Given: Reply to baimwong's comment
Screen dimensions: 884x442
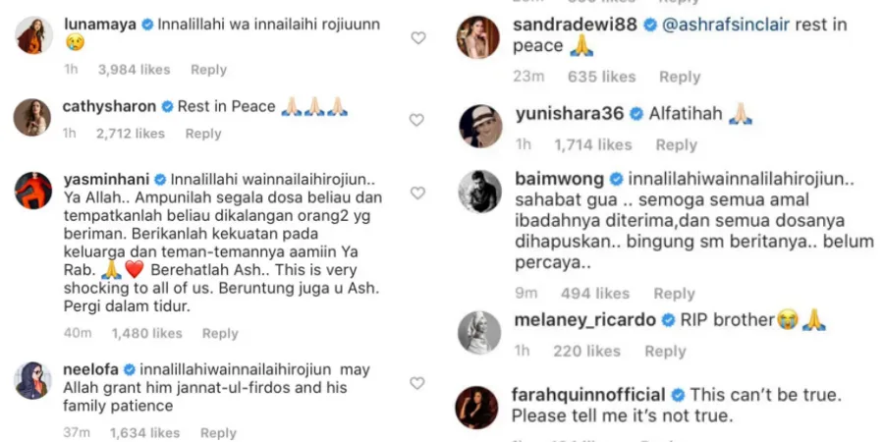Looking at the screenshot, I should pyautogui.click(x=674, y=294).
